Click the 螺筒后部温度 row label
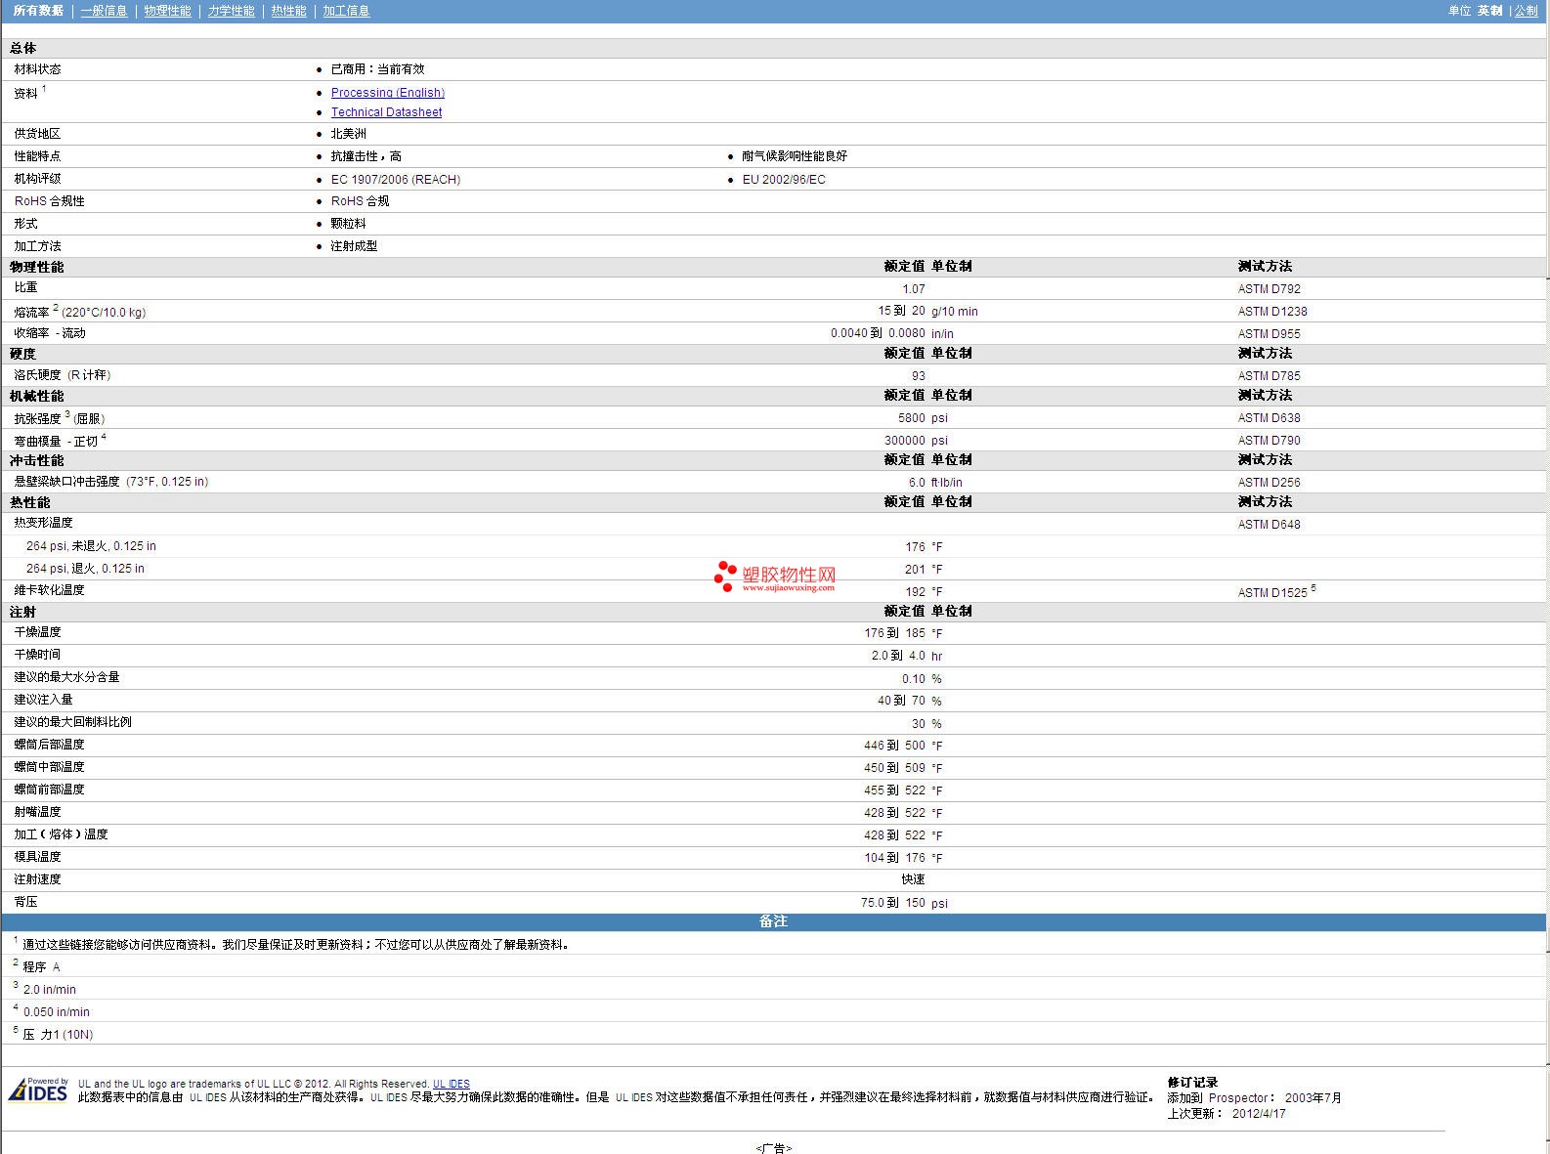1550x1154 pixels. (49, 745)
